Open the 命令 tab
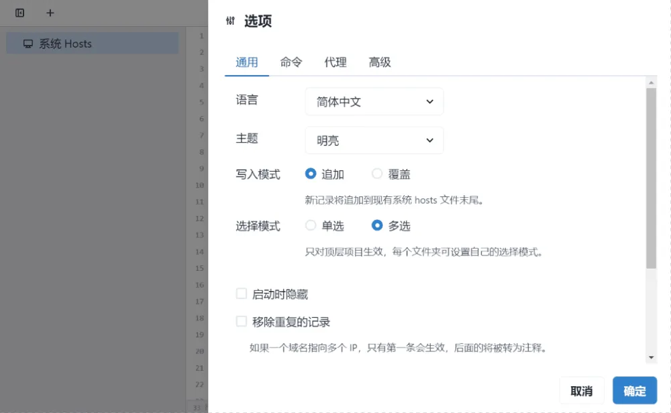 (x=291, y=62)
